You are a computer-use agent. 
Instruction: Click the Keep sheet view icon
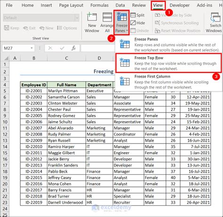pyautogui.click(x=7, y=28)
